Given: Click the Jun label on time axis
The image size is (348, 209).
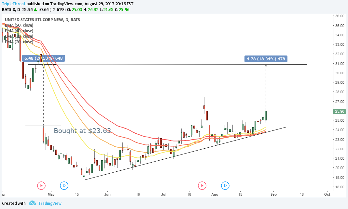Looking at the screenshot, I should click(107, 195).
